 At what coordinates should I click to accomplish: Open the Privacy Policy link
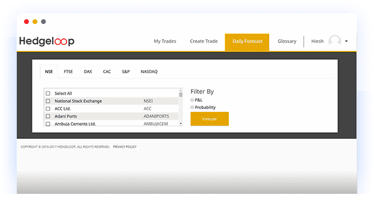click(125, 147)
